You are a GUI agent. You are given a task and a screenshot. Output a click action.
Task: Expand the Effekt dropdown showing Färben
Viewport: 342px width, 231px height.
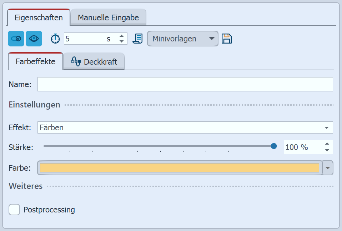click(326, 127)
